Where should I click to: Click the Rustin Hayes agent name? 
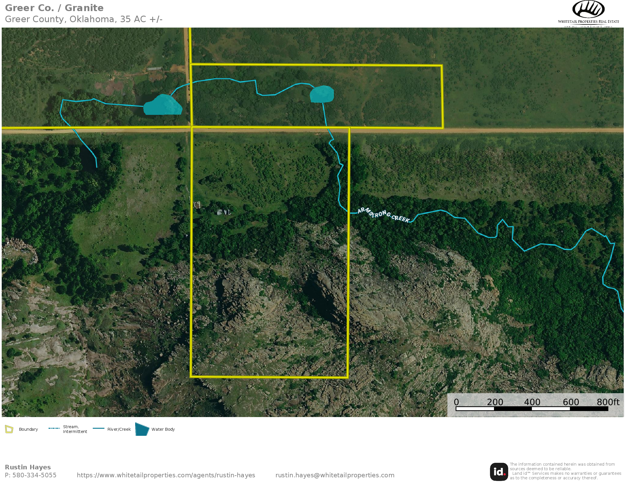[x=28, y=467]
